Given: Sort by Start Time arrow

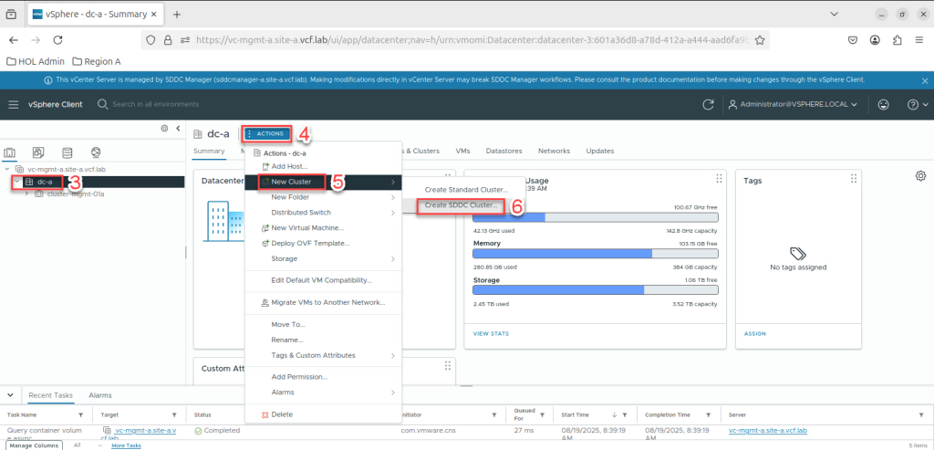Looking at the screenshot, I should click(x=615, y=414).
